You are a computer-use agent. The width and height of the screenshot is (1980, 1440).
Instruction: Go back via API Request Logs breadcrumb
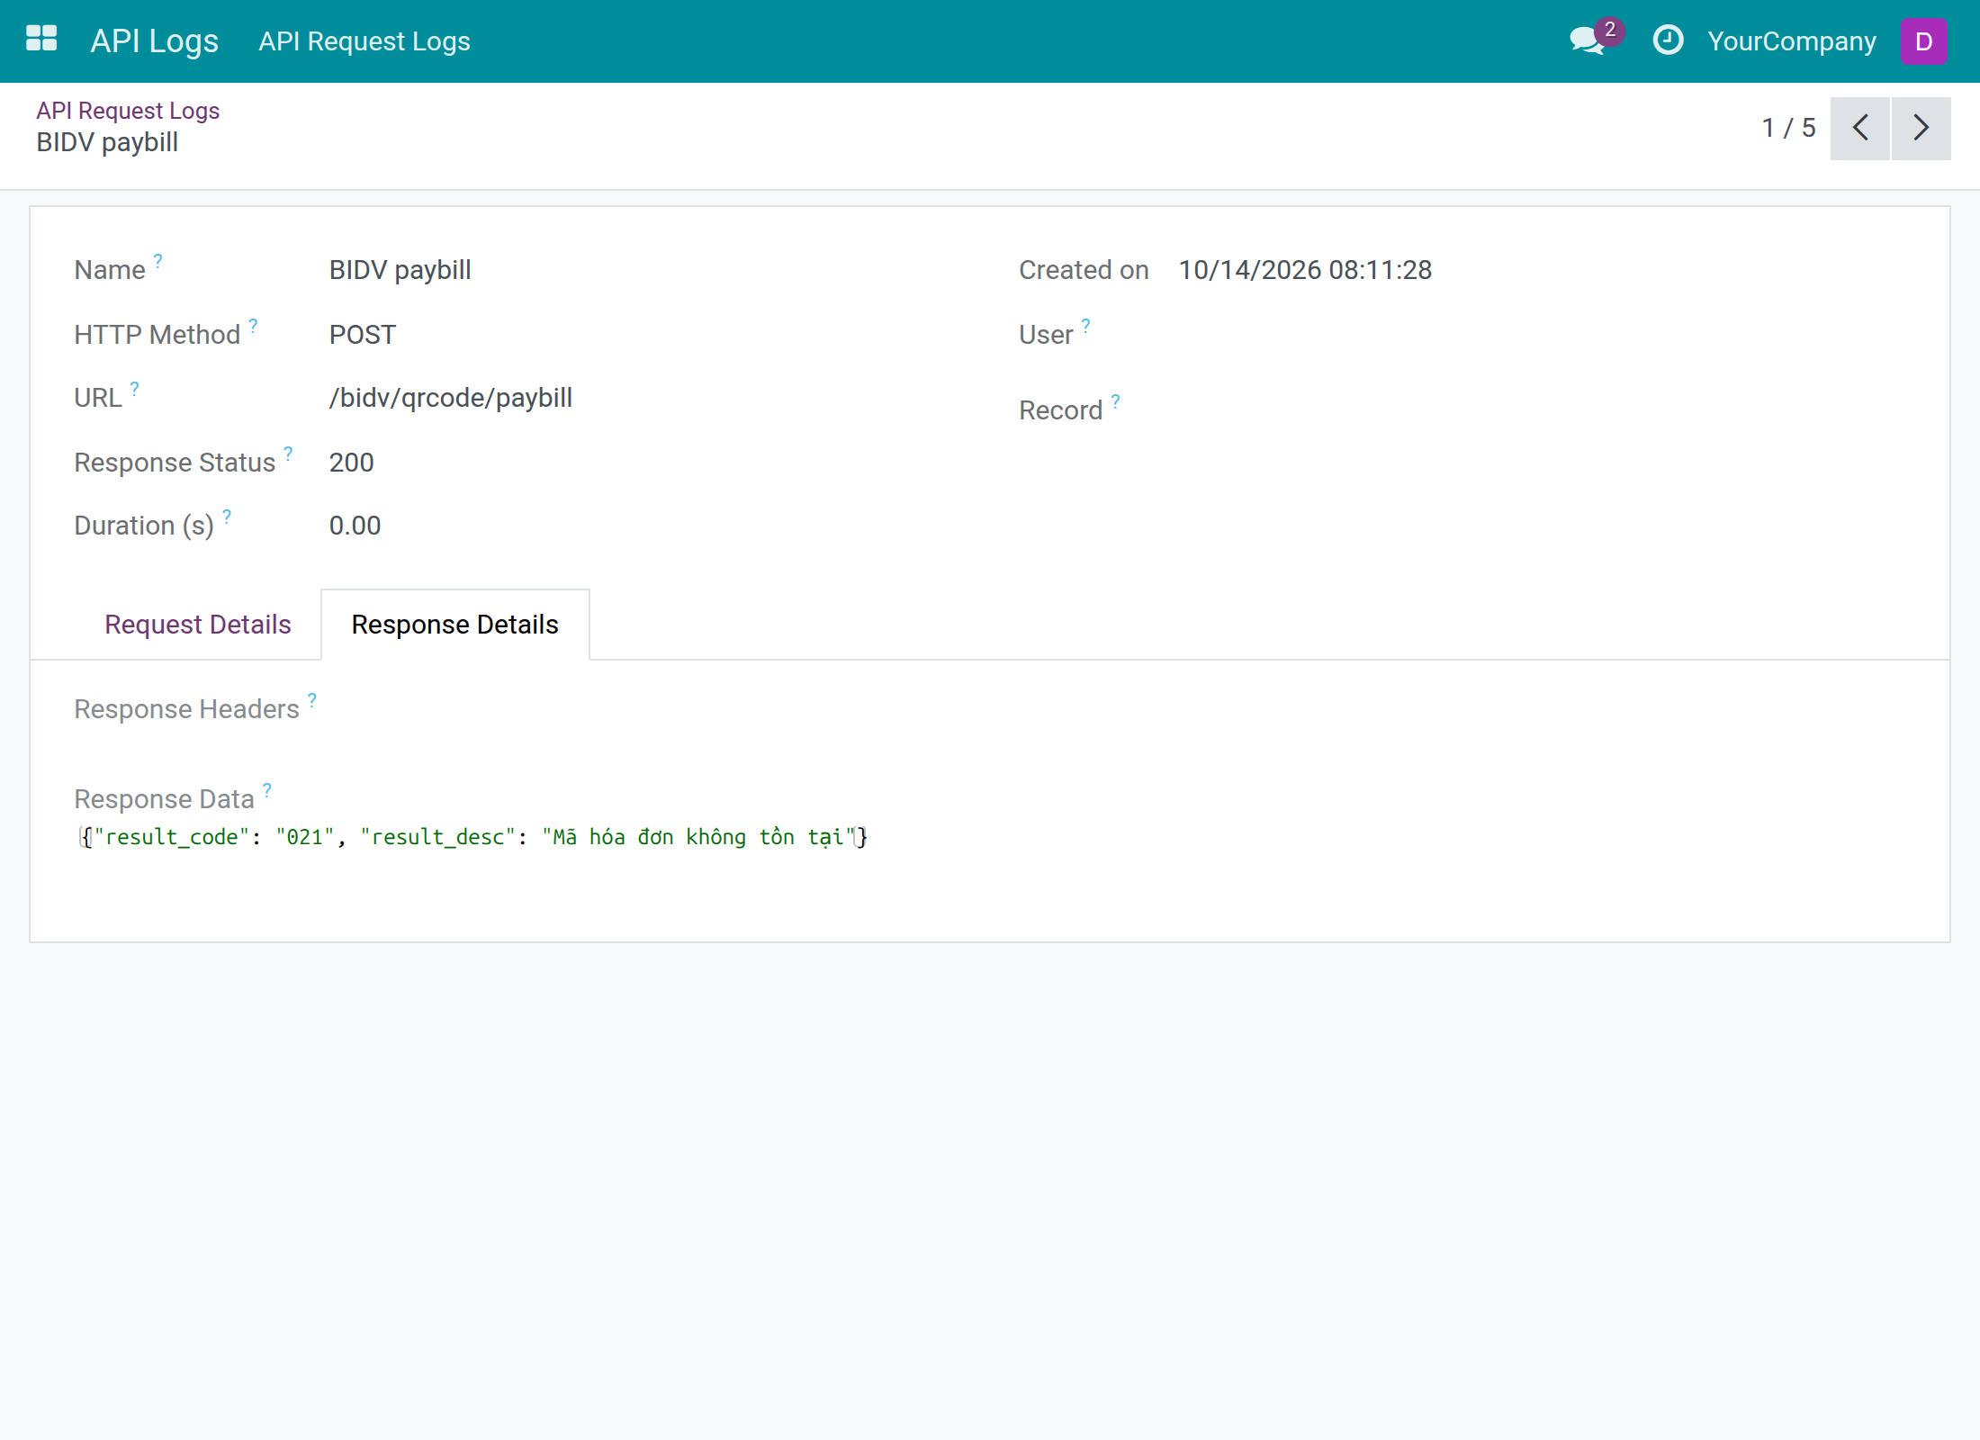pos(128,111)
